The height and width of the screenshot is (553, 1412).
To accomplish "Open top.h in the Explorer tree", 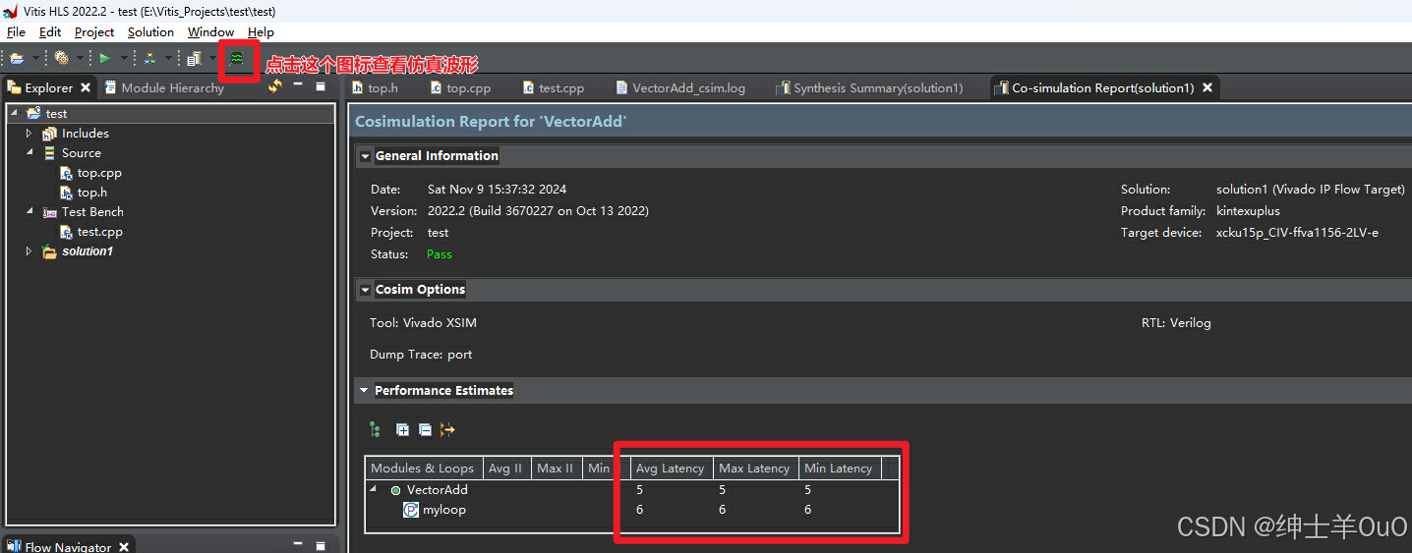I will click(x=84, y=193).
